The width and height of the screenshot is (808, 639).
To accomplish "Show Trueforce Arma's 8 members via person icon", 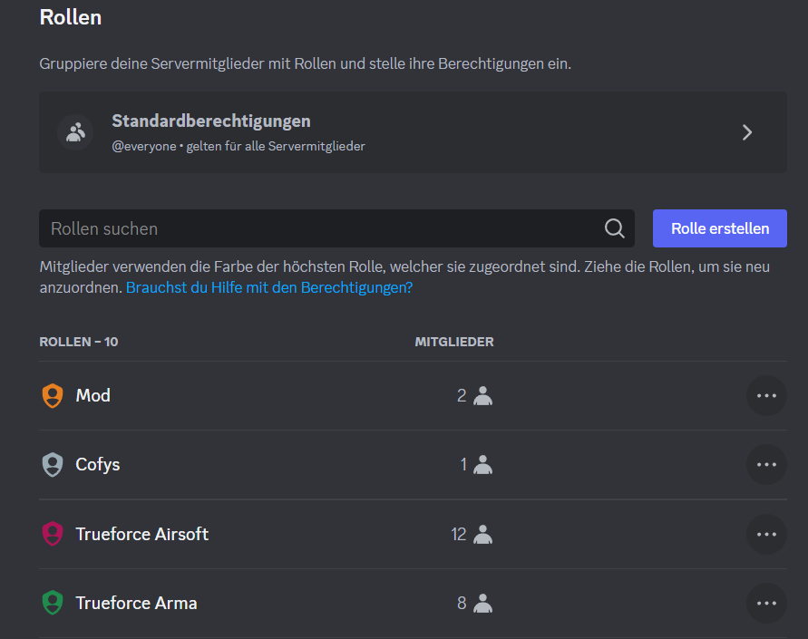I will (483, 603).
